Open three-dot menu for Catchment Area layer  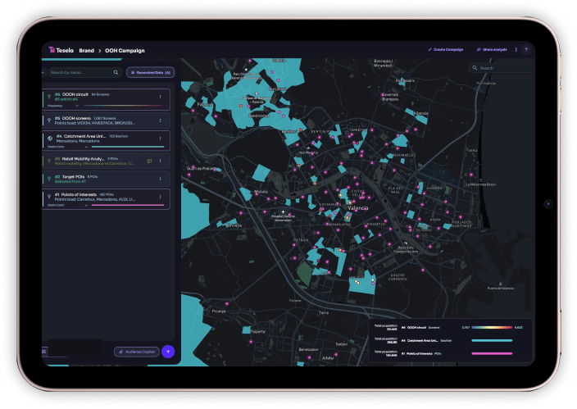tap(160, 139)
